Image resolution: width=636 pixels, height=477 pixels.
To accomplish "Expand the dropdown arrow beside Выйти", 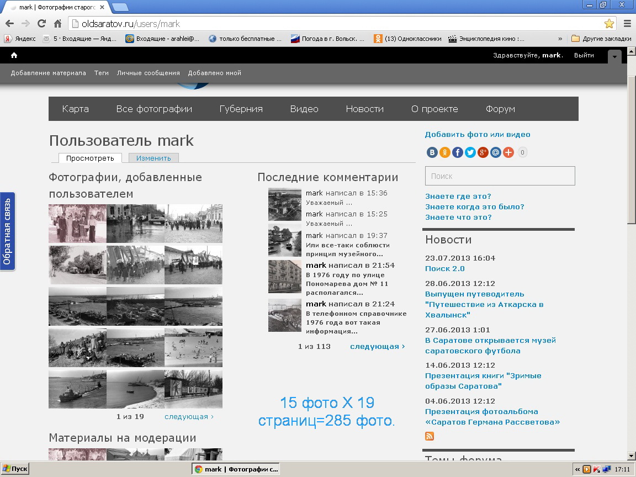I will pyautogui.click(x=614, y=56).
